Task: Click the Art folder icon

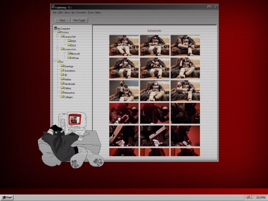Action: pos(59,61)
